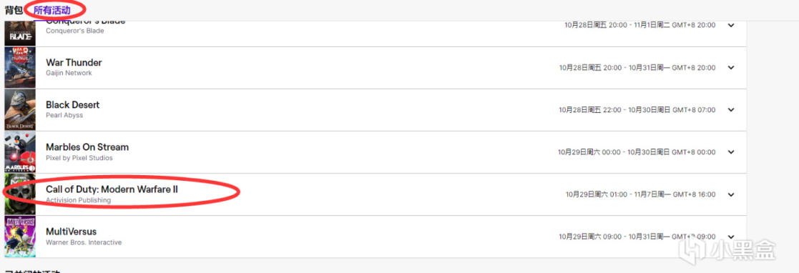Expand the MultiVersus campaign chevron
799x273 pixels.
point(731,237)
